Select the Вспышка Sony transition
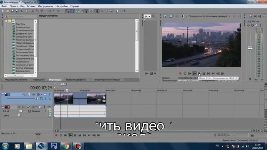267x150 pixels. [23, 27]
